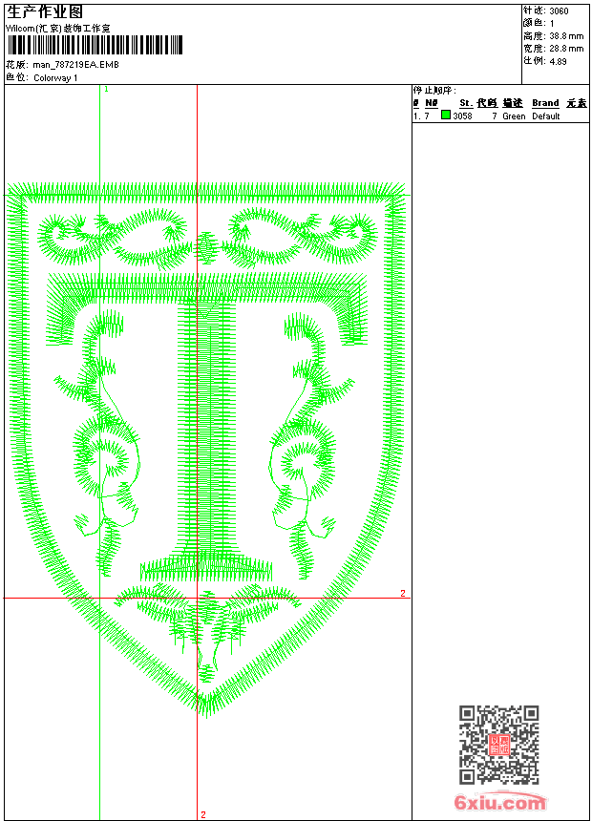Click the scale value '4.89'
Viewport: 592px width, 821px height.
click(558, 61)
